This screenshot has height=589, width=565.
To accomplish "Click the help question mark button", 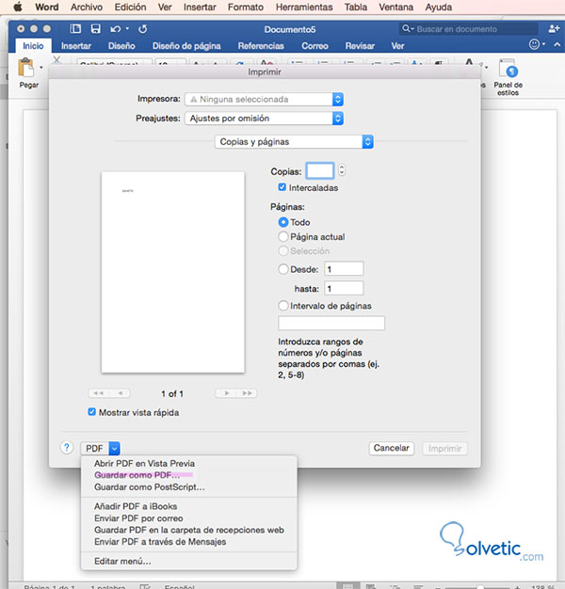I will [x=67, y=447].
